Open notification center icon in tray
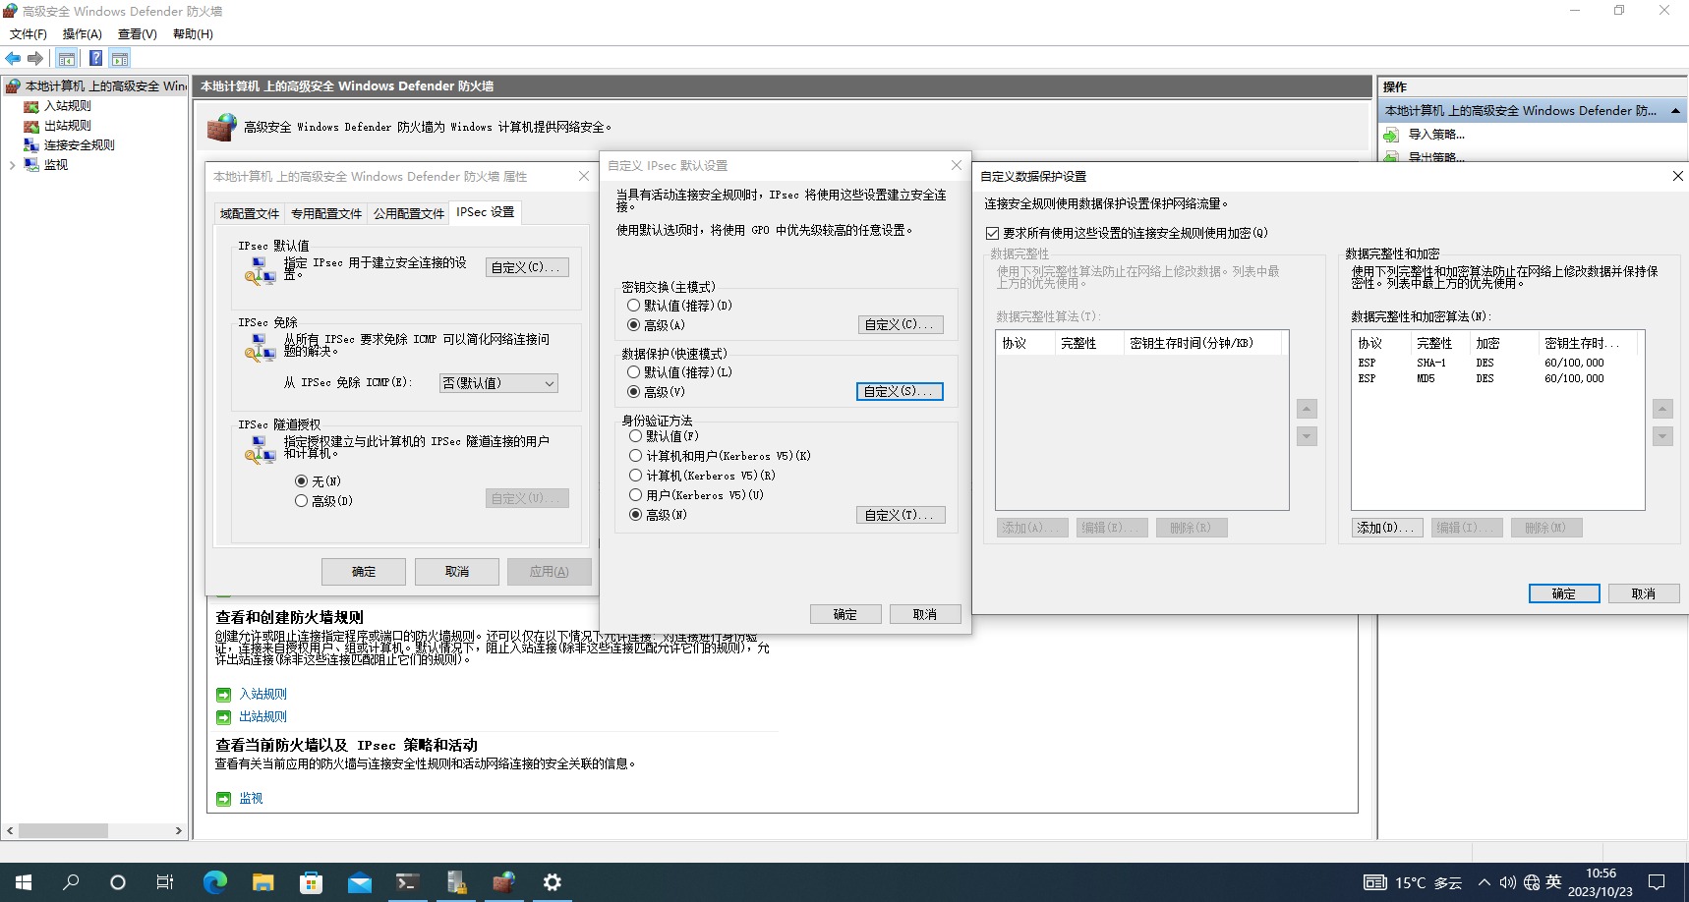Image resolution: width=1689 pixels, height=902 pixels. [1657, 882]
